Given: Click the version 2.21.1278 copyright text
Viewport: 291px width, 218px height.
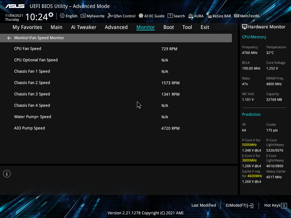Looking at the screenshot, I should point(145,213).
